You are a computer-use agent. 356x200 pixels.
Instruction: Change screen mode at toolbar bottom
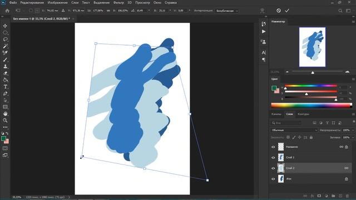[5, 156]
